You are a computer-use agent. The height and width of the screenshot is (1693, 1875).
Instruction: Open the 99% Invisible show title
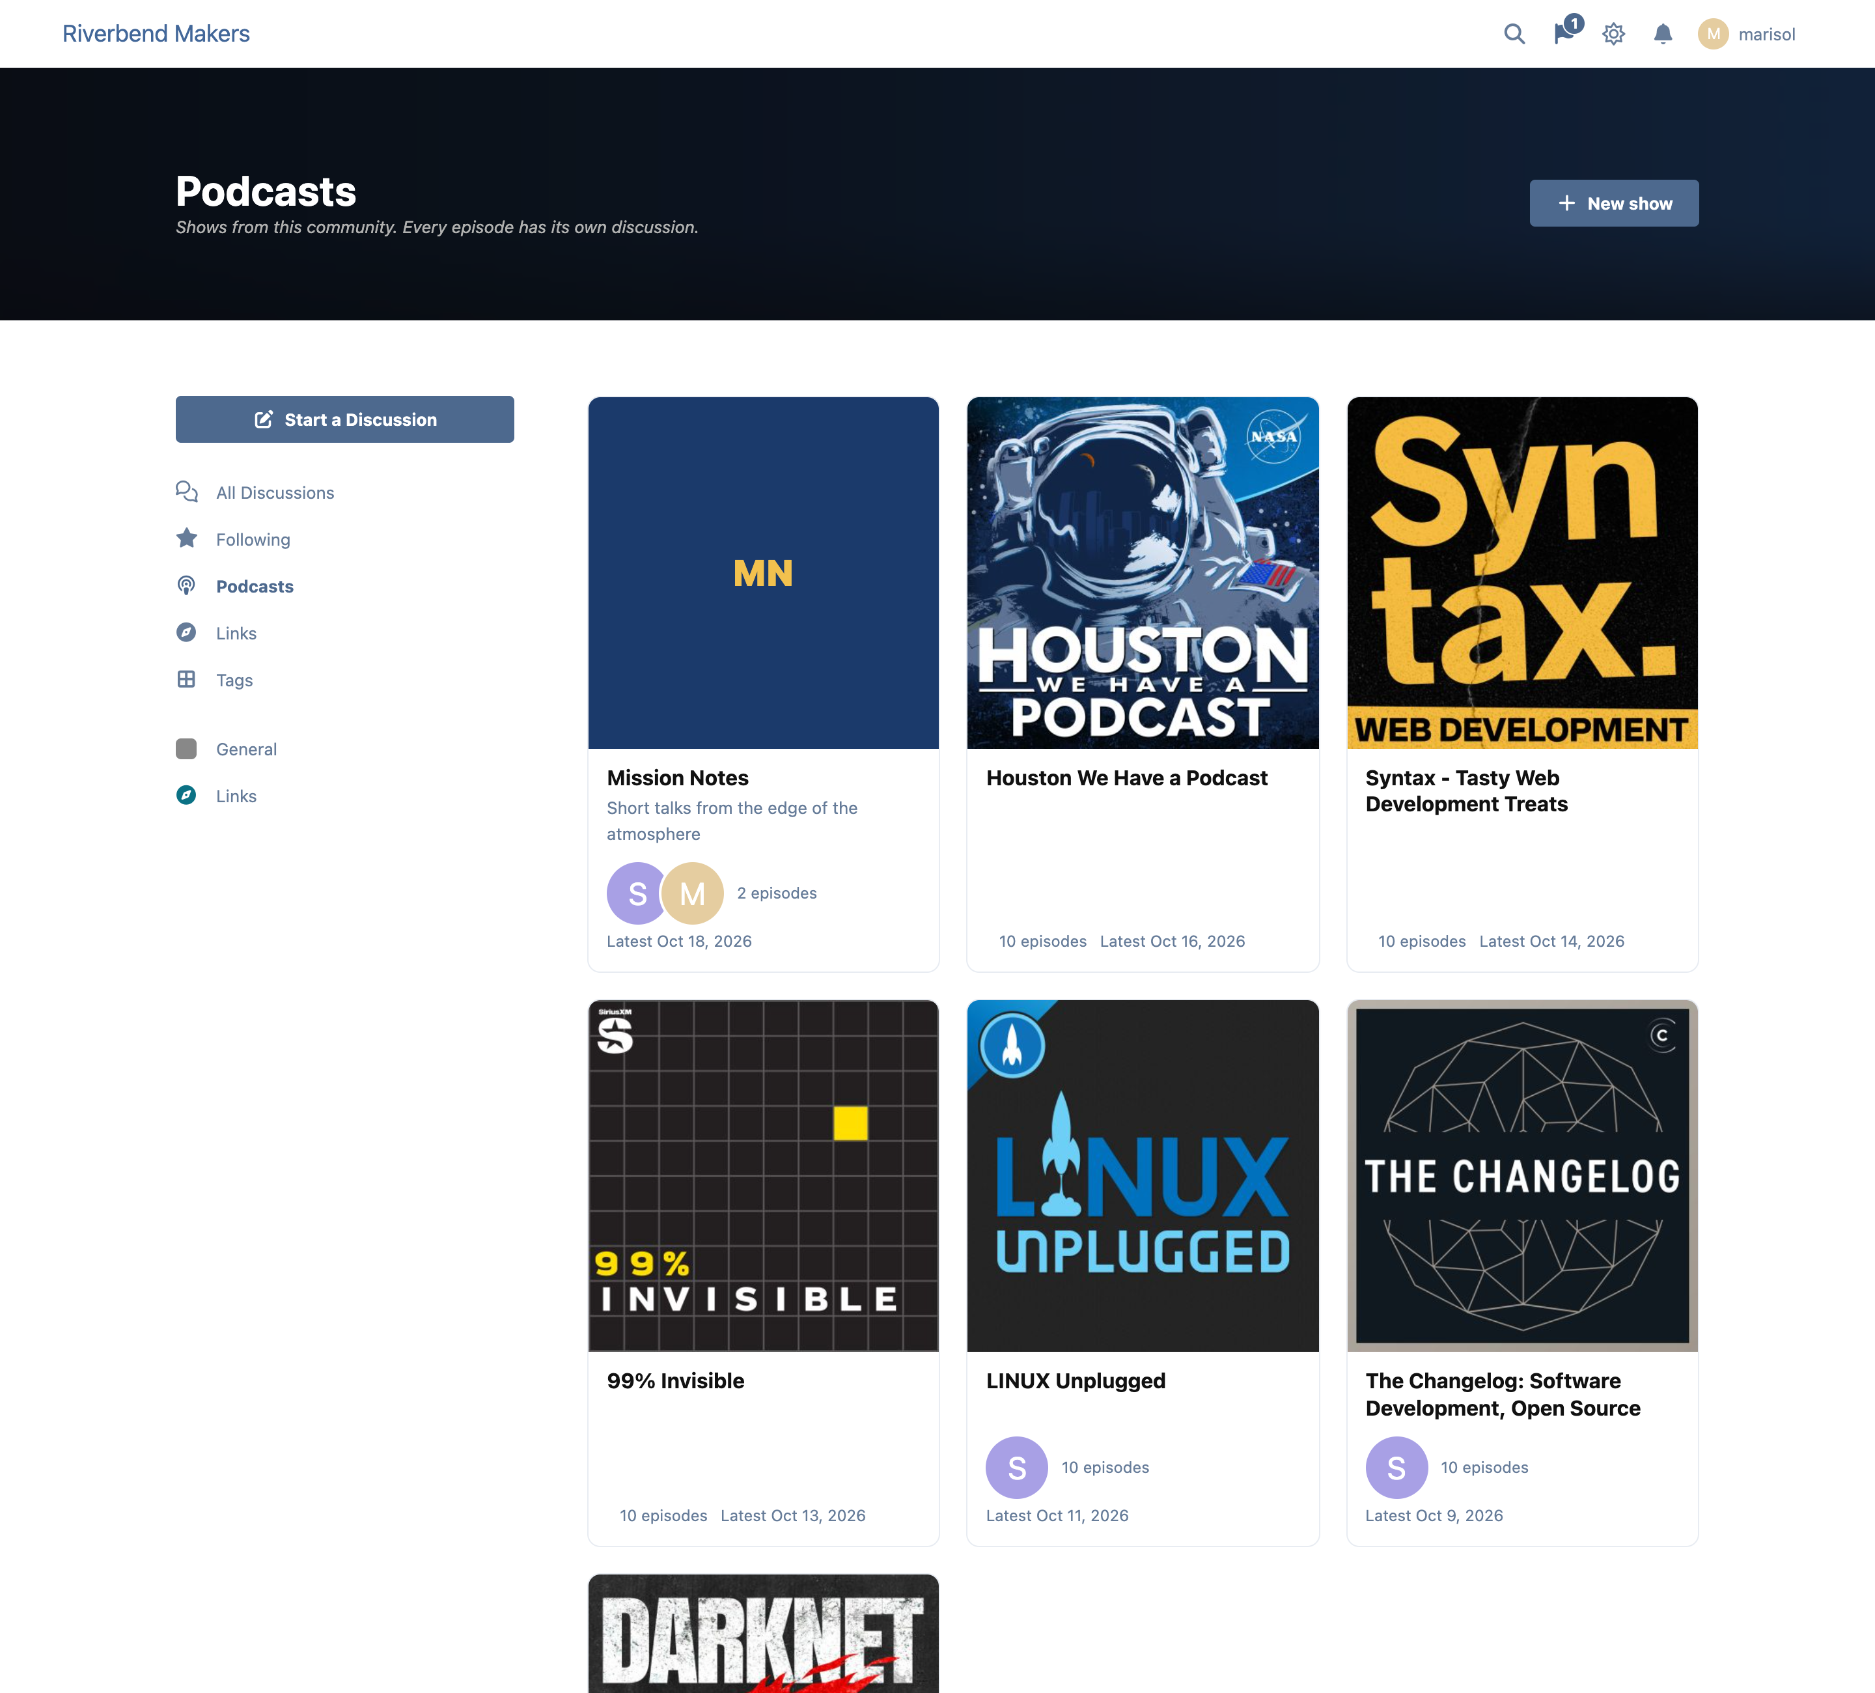tap(675, 1380)
